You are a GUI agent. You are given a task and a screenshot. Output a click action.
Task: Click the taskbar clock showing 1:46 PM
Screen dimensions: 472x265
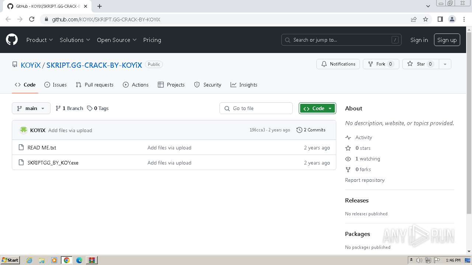click(x=453, y=260)
